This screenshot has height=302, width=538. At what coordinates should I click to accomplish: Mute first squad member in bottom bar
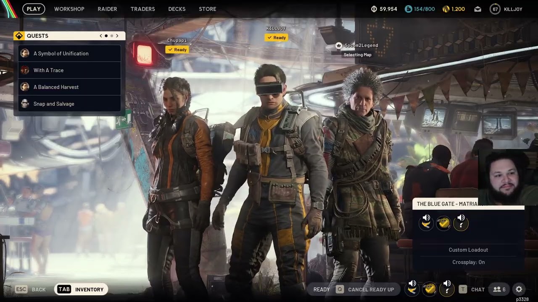[x=412, y=288]
